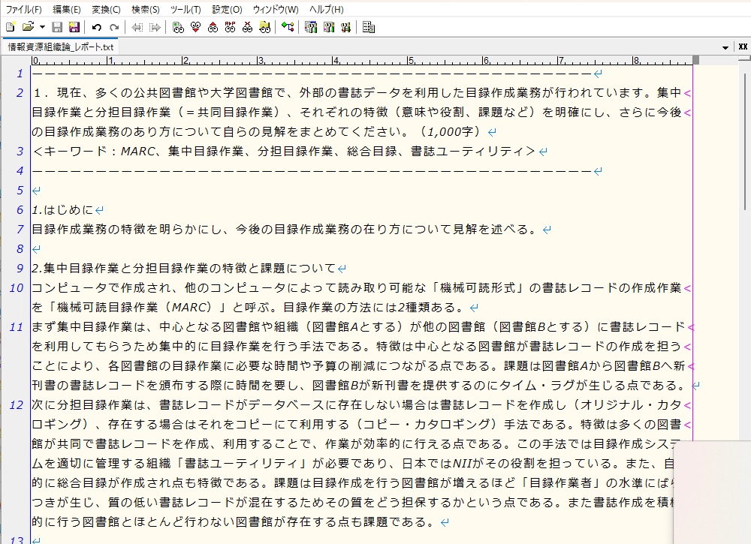Find the previous match
Viewport: 751px width, 544px height.
(213, 26)
